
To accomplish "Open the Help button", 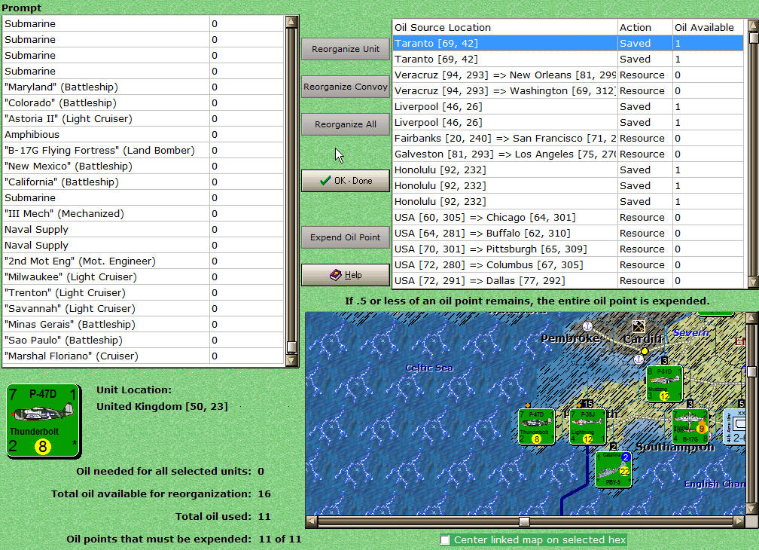I will [345, 275].
